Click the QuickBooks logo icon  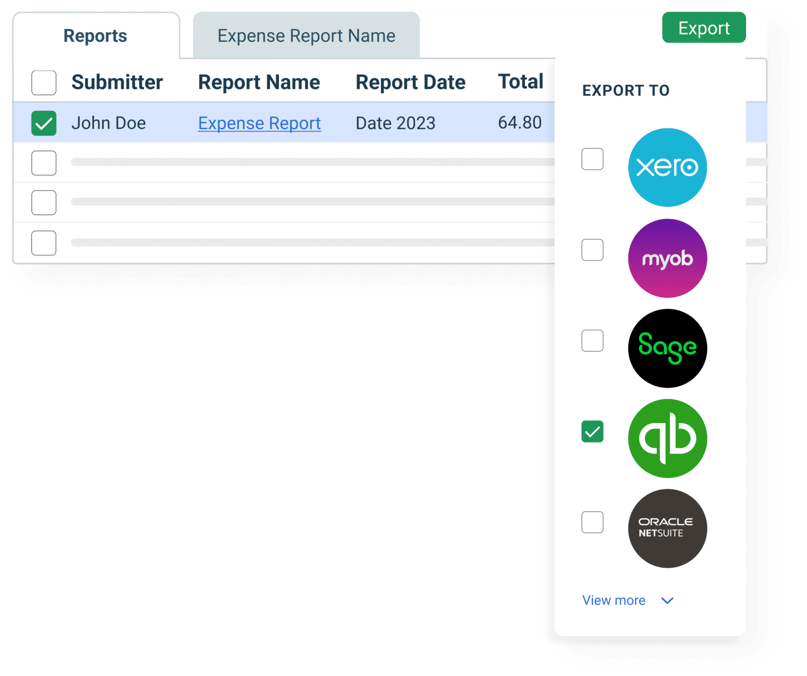667,439
